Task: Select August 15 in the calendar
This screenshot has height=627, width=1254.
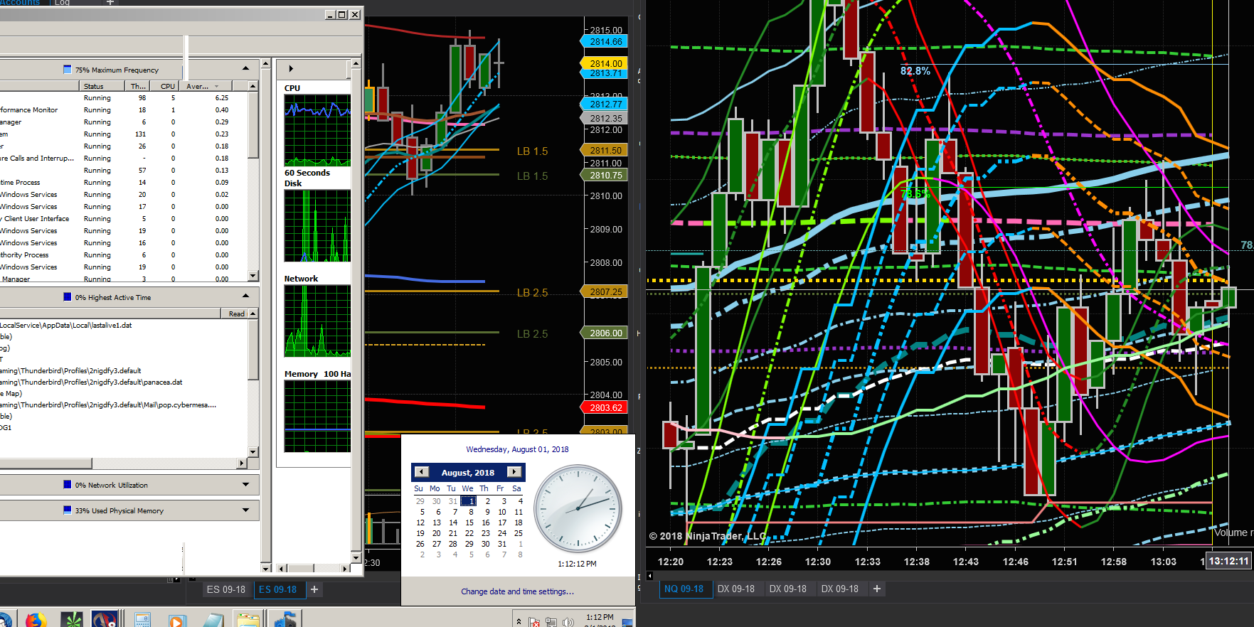Action: click(x=469, y=522)
